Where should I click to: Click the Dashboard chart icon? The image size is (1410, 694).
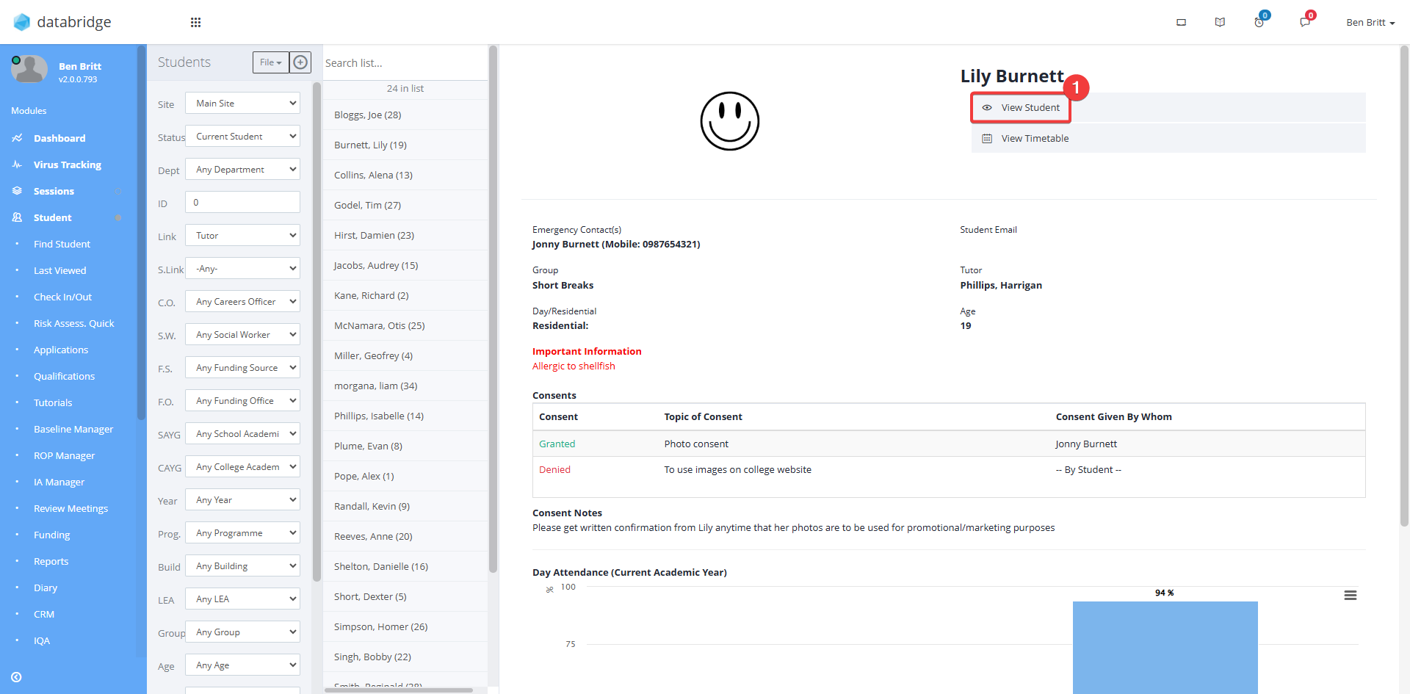pos(17,138)
